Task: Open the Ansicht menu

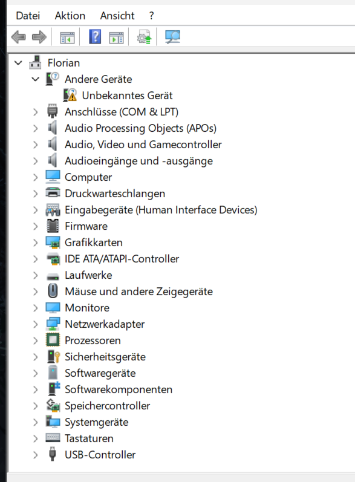Action: tap(117, 15)
